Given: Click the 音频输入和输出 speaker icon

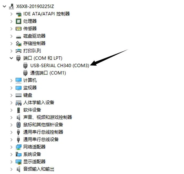Looking at the screenshot, I should 18,169.
